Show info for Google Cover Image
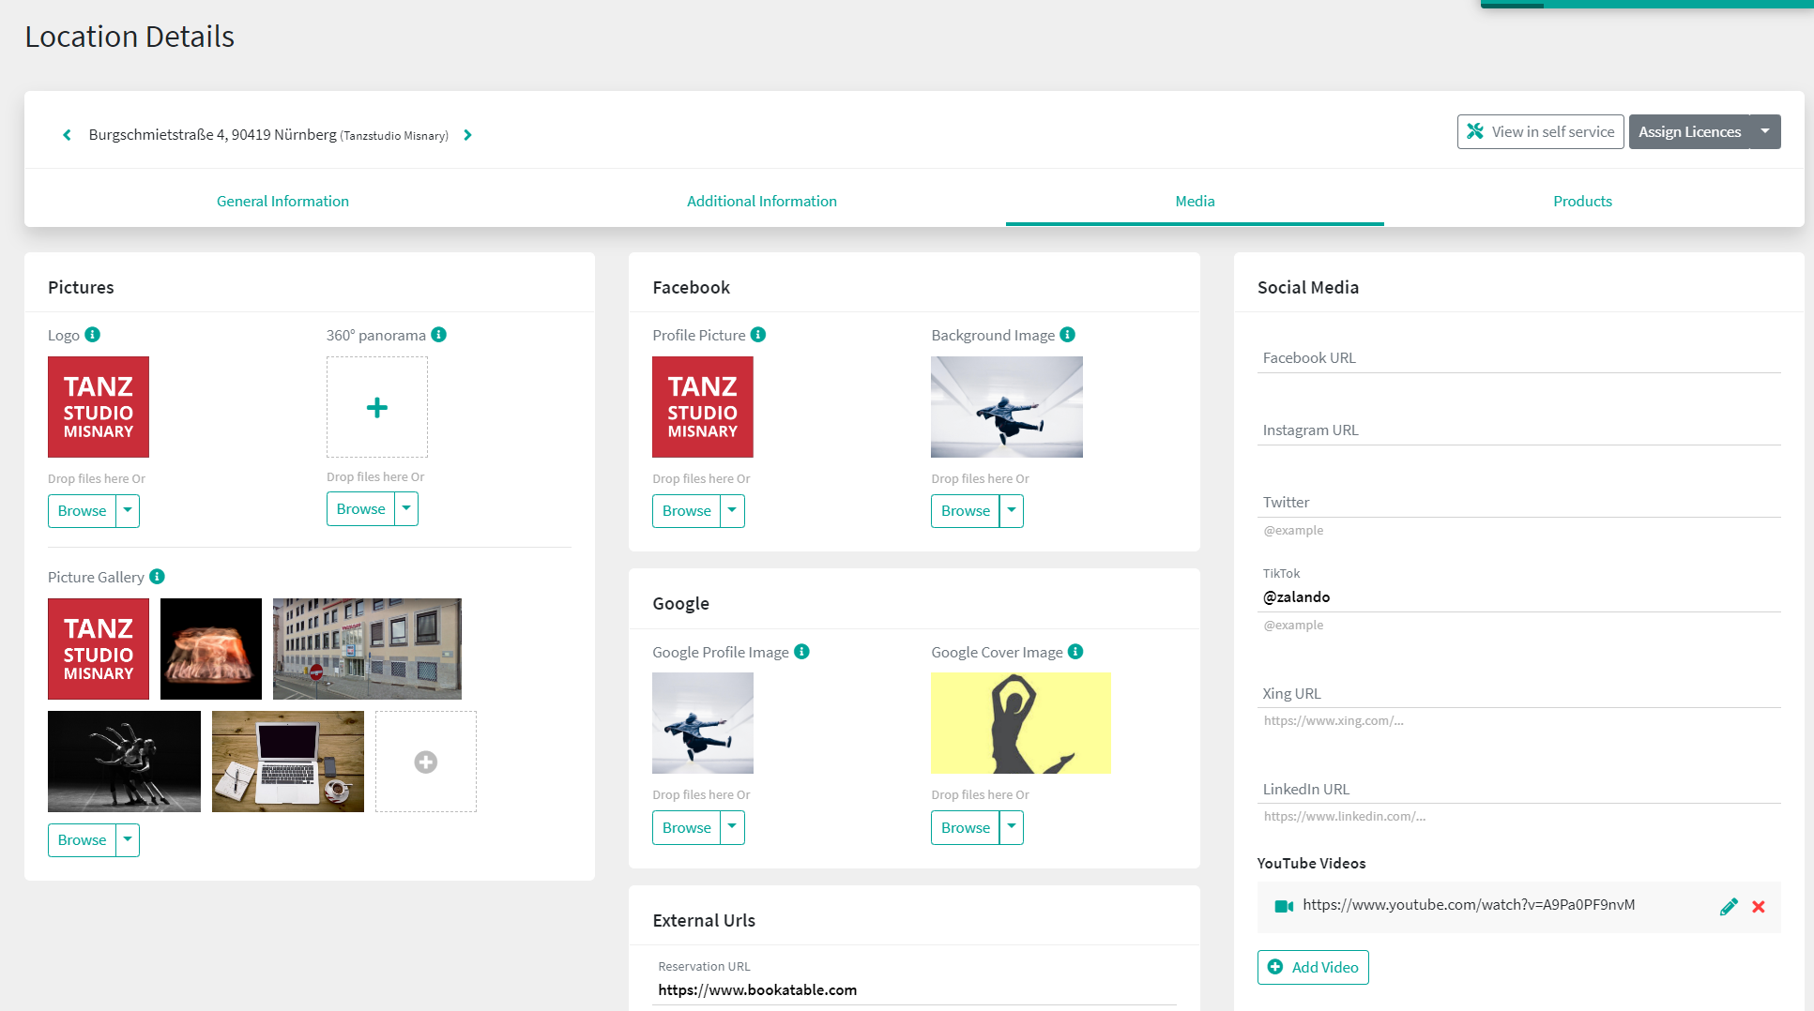 click(x=1075, y=652)
